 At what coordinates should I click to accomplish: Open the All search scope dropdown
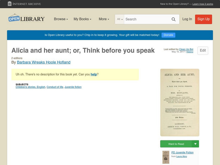[x=119, y=19]
